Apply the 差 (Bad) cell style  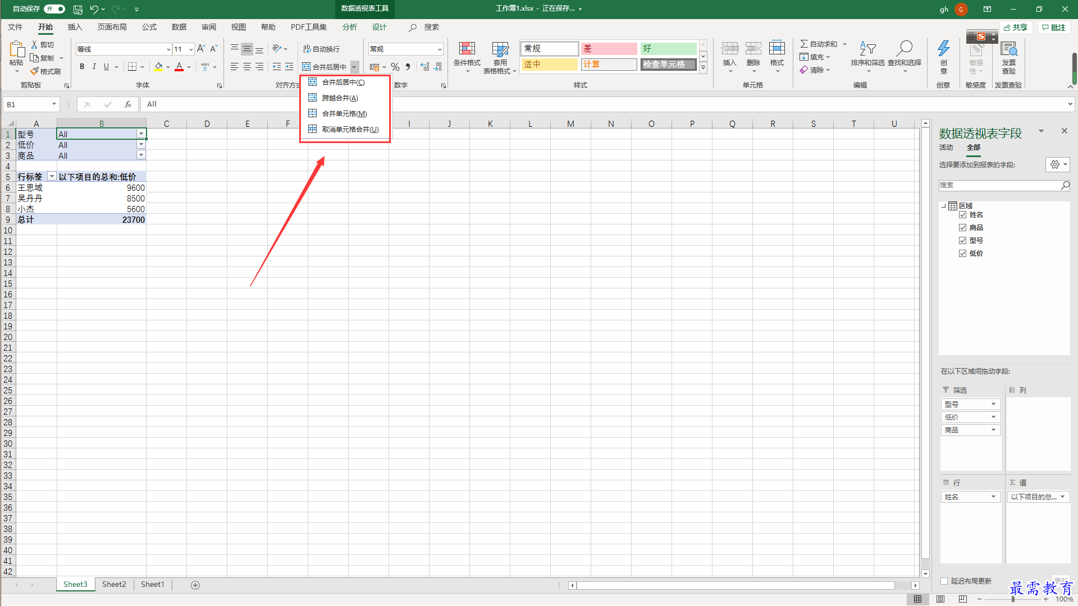pyautogui.click(x=609, y=49)
